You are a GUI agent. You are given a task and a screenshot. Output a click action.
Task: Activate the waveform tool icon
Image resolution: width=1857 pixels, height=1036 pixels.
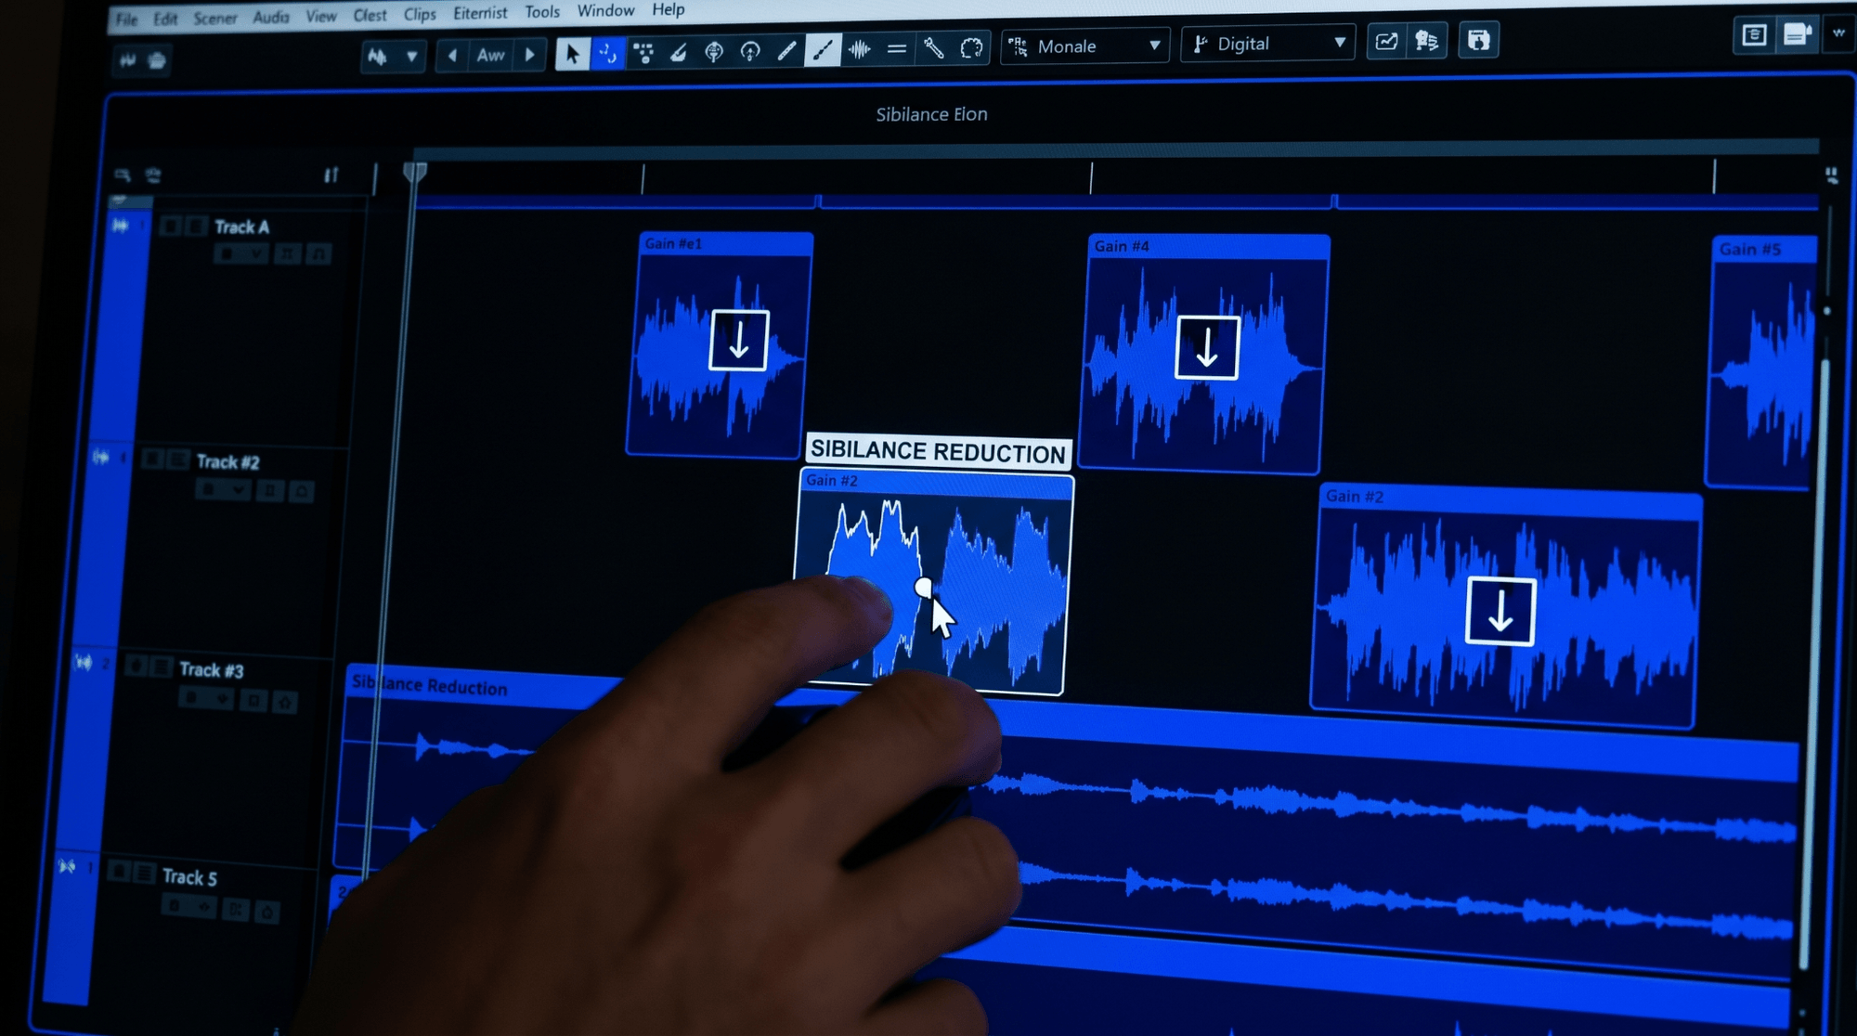(860, 49)
